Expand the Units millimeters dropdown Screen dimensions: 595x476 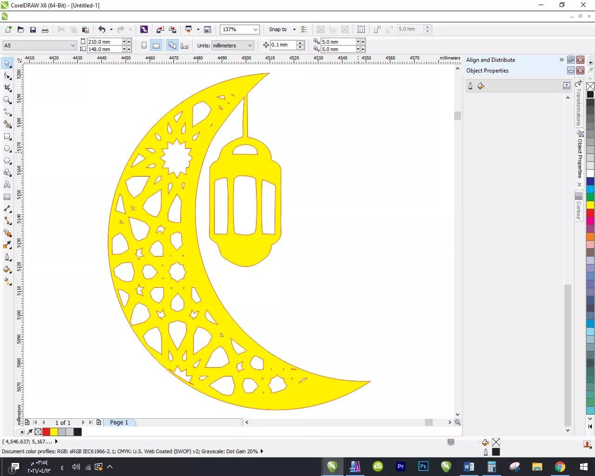pos(250,45)
